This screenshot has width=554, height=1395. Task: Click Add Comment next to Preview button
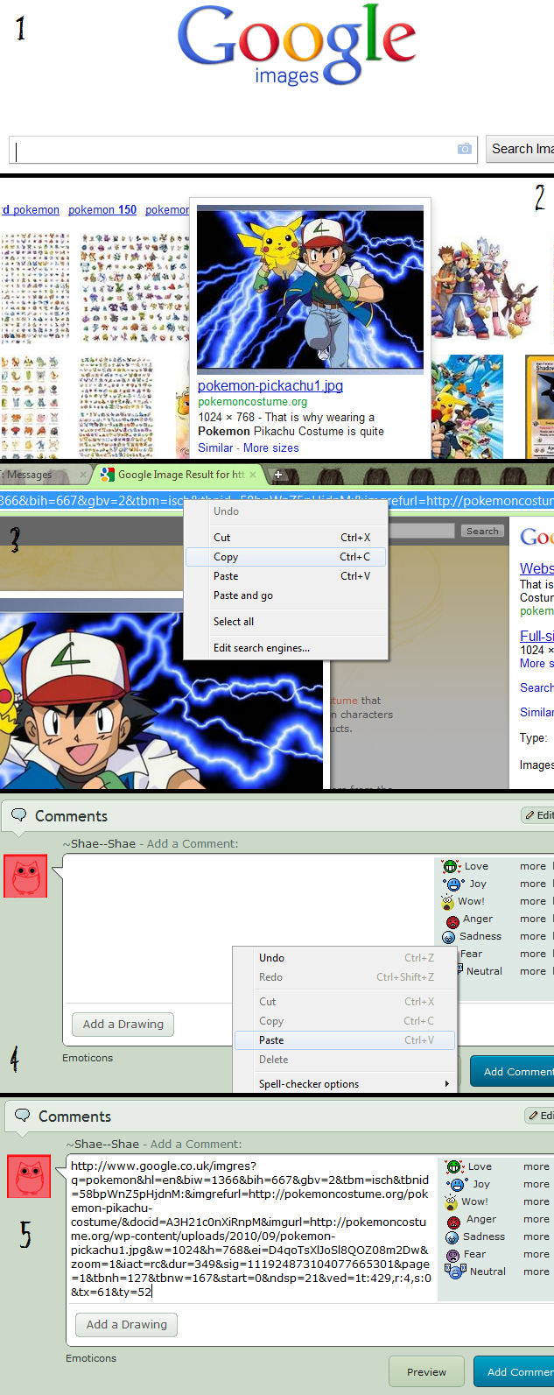pyautogui.click(x=515, y=1372)
